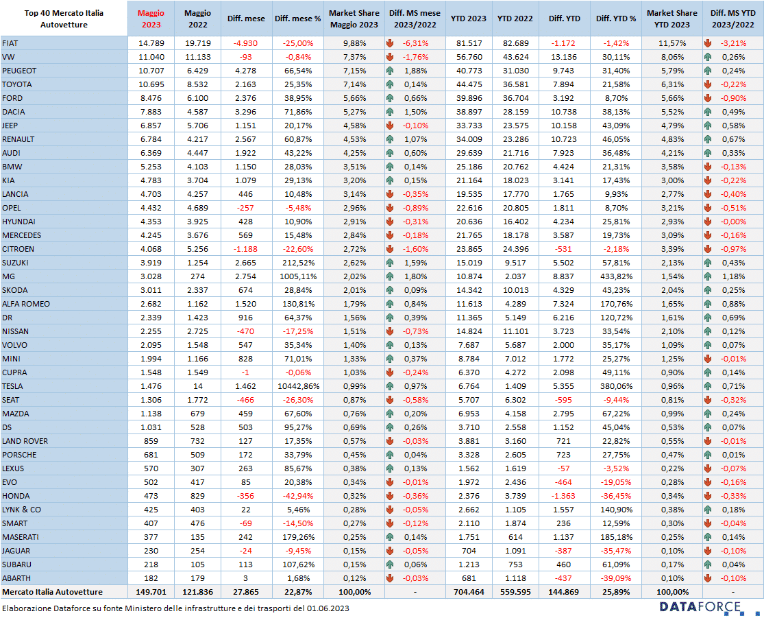Viewport: 764px width, 618px height.
Task: Click the total YTD 2022 value 559.595
Action: 515,592
